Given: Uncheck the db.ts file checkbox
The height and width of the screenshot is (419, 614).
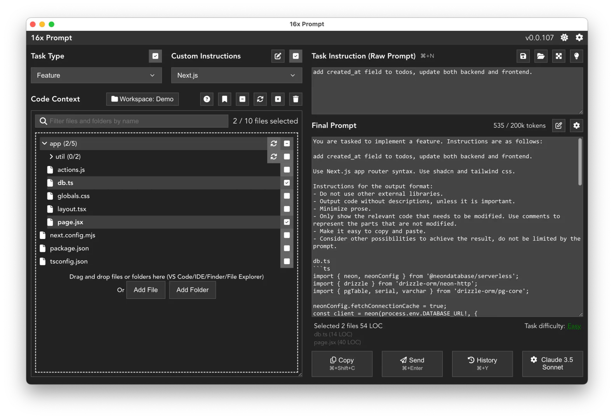Looking at the screenshot, I should coord(287,183).
